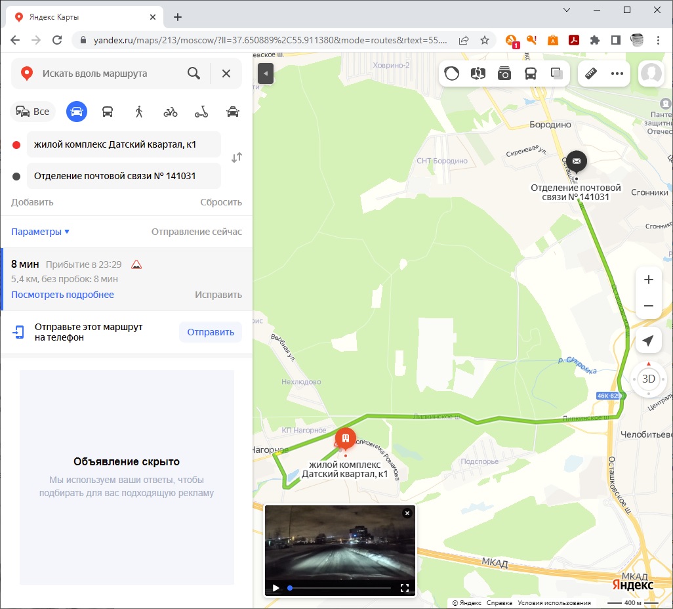
Task: Click 'Исправить' on the route card
Action: pyautogui.click(x=218, y=295)
